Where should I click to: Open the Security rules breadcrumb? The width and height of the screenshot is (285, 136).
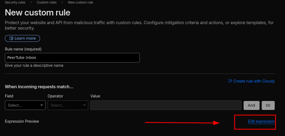pyautogui.click(x=15, y=2)
